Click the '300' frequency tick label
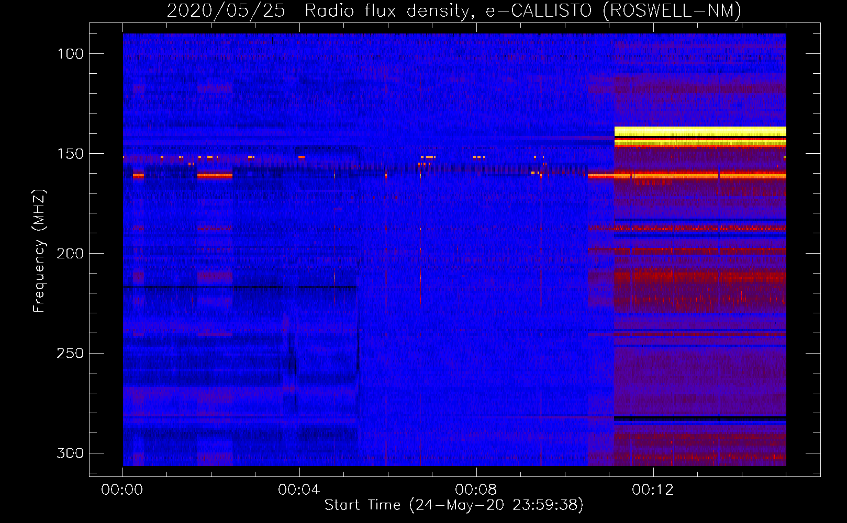This screenshot has width=847, height=523. coord(70,453)
